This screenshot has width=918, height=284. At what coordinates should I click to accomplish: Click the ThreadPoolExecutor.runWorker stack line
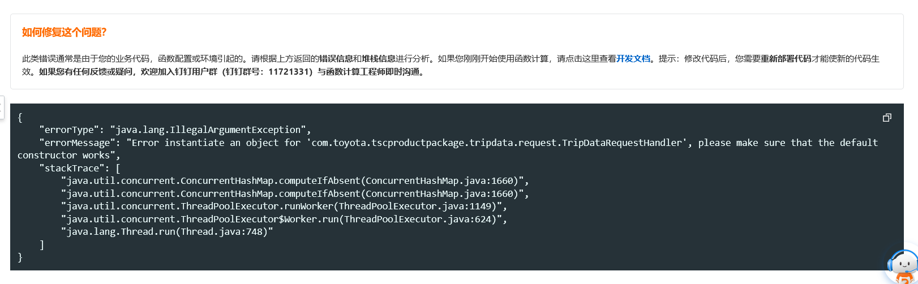pyautogui.click(x=284, y=206)
